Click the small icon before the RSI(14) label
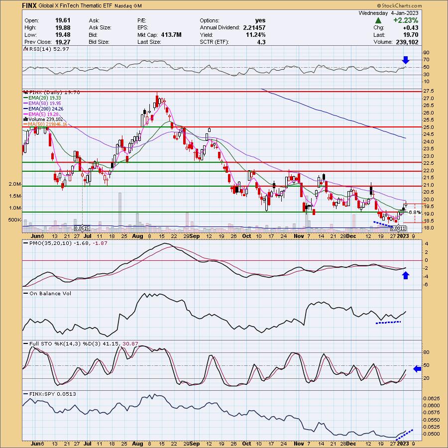Screen dimensions: 448x448 click(x=25, y=49)
